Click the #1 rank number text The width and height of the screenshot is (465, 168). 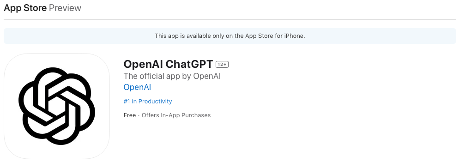coord(127,102)
